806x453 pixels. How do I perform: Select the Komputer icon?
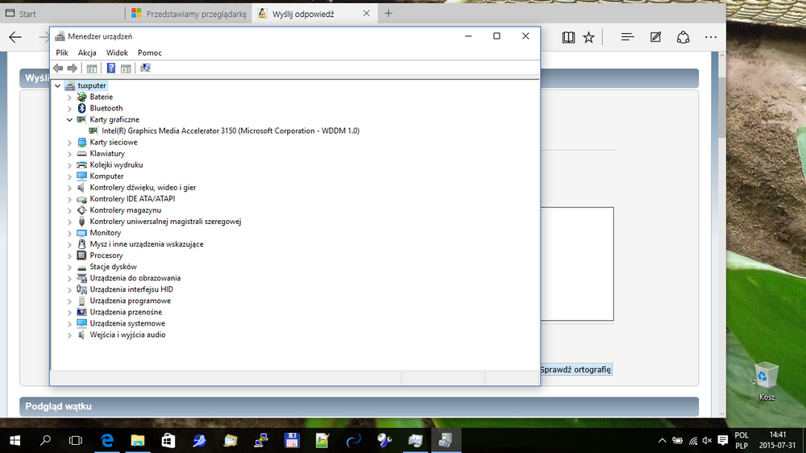[81, 176]
